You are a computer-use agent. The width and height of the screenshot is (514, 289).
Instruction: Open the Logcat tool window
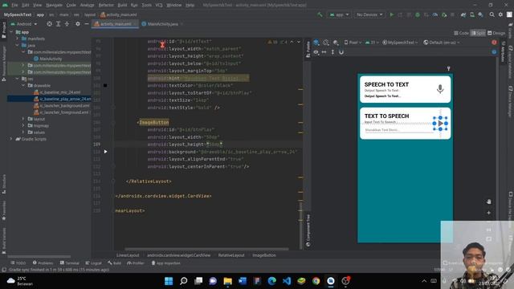pyautogui.click(x=93, y=263)
